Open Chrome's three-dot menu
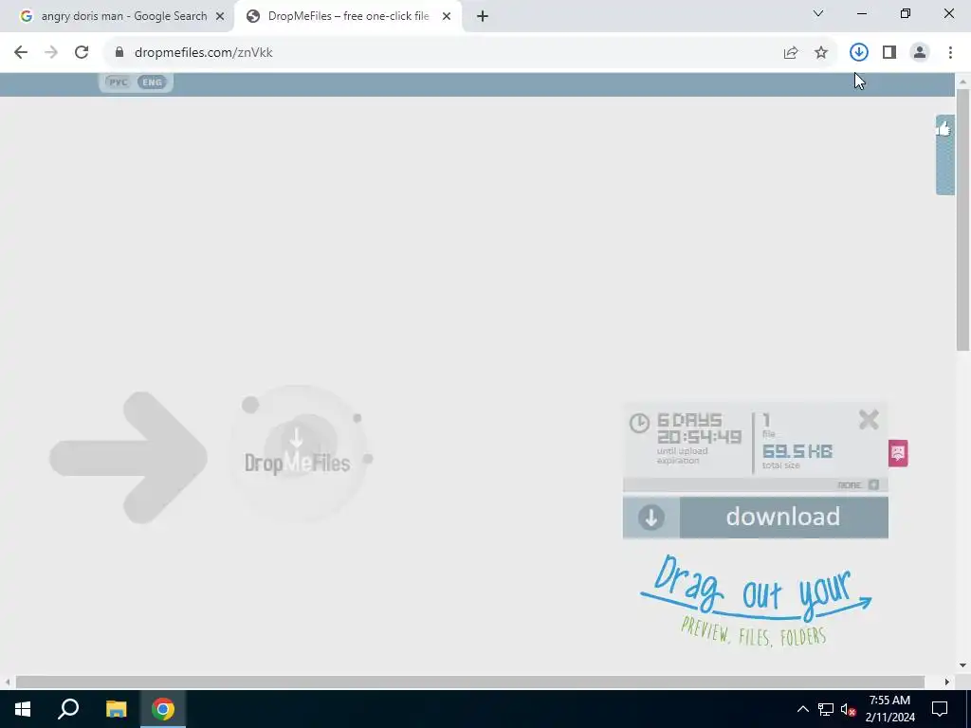Image resolution: width=971 pixels, height=728 pixels. (950, 53)
